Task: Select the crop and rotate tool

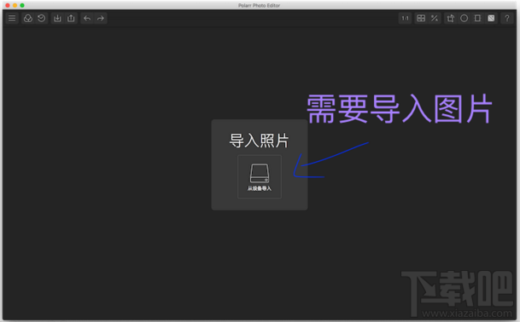Action: pos(450,18)
